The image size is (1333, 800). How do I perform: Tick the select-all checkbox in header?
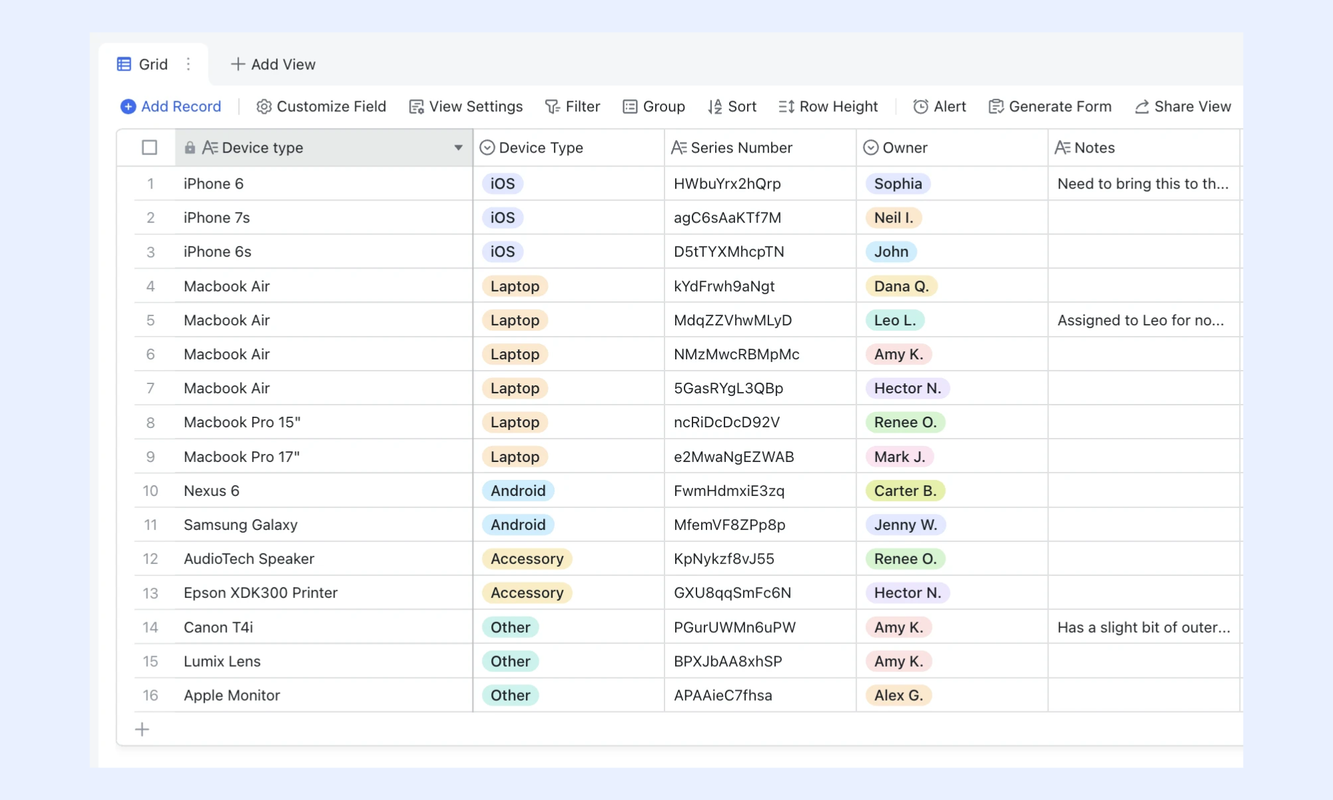pos(149,147)
